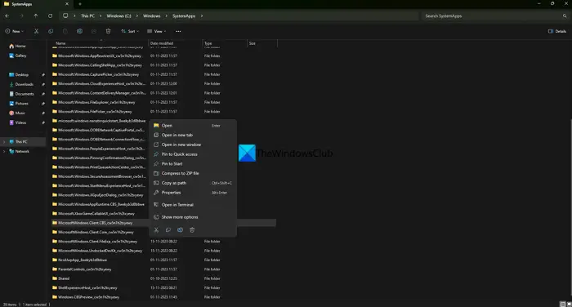
Task: Click the pin icon beside Pictures
Action: [x=43, y=104]
